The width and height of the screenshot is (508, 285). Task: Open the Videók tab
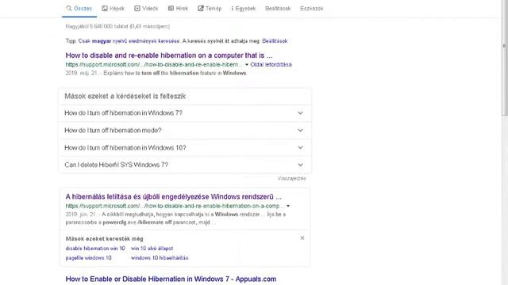146,9
